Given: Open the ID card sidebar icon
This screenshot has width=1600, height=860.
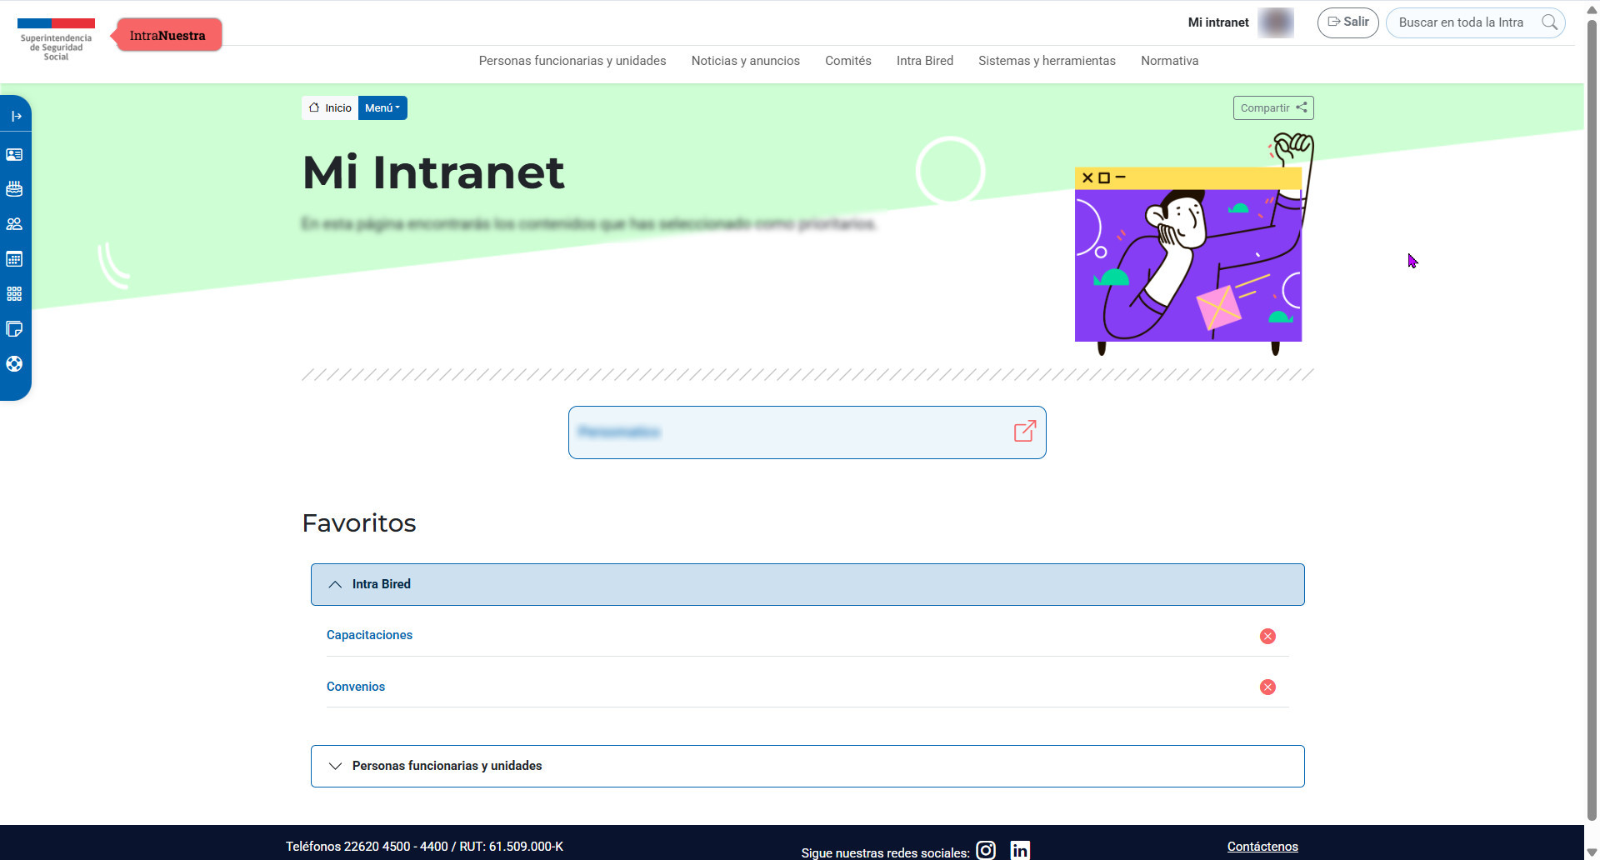Looking at the screenshot, I should coord(14,155).
